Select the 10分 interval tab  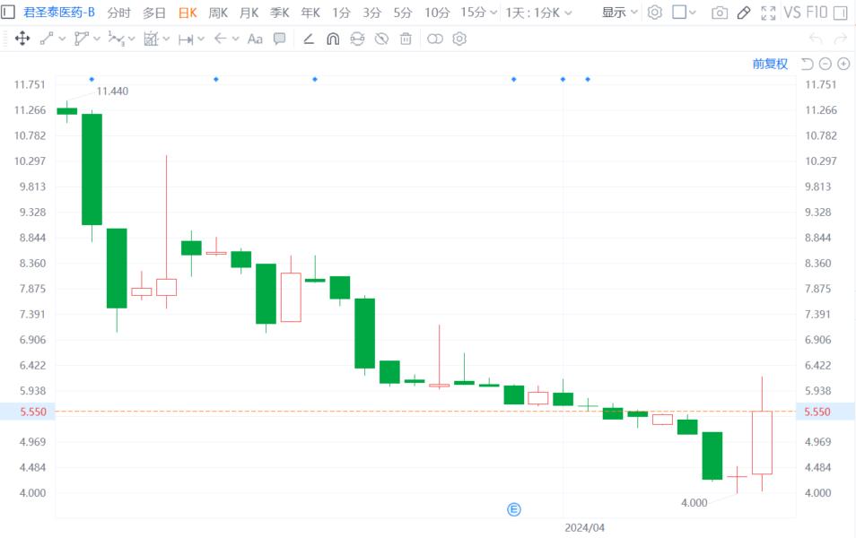pos(437,12)
